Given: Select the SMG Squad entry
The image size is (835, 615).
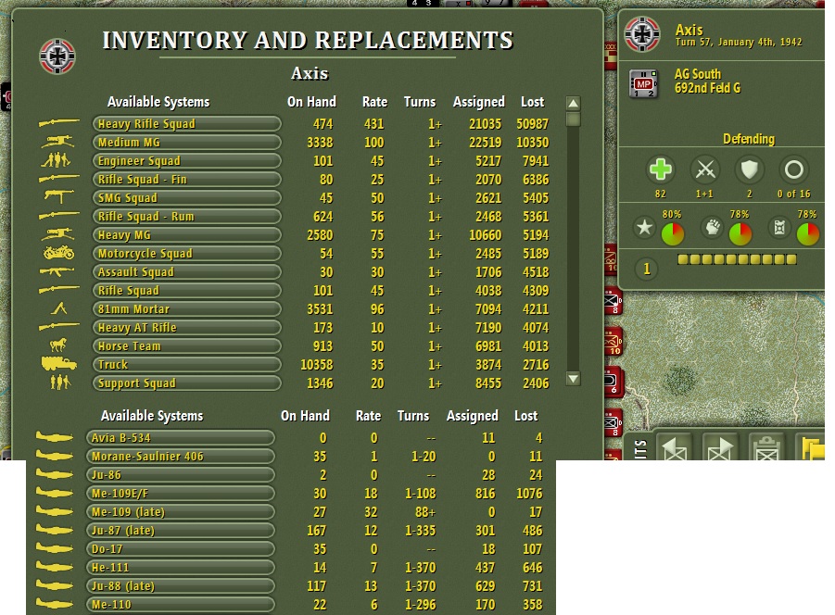Looking at the screenshot, I should click(187, 198).
